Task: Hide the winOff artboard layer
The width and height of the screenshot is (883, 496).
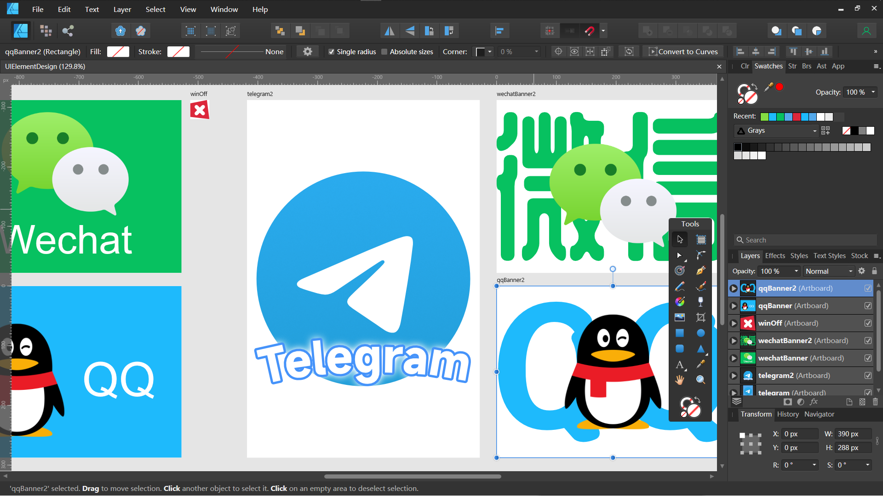Action: 868,323
